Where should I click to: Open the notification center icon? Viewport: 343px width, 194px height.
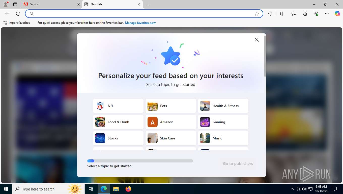point(335,189)
